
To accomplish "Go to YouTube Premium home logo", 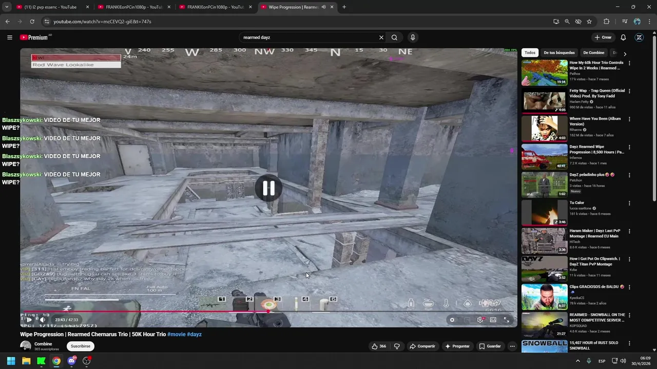I will [x=35, y=37].
